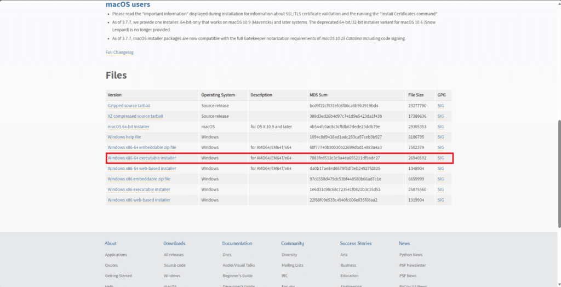Open Getting Started in the footer
561x287 pixels.
pyautogui.click(x=118, y=276)
